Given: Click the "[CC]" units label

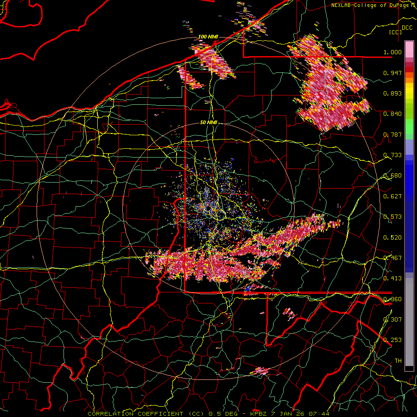Looking at the screenshot, I should tap(396, 32).
